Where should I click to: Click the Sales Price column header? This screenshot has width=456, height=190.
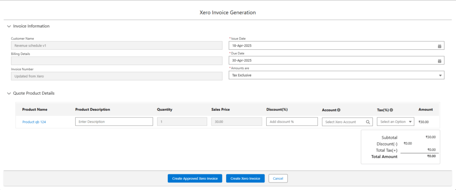click(x=221, y=109)
